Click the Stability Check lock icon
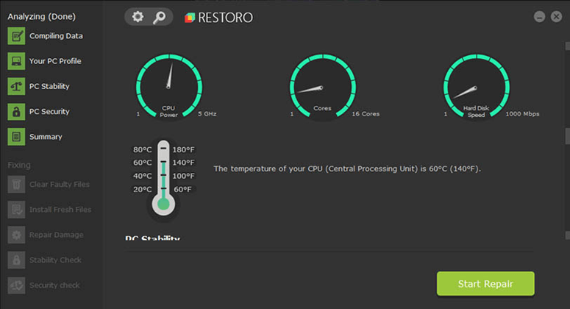The image size is (570, 309). pyautogui.click(x=16, y=260)
